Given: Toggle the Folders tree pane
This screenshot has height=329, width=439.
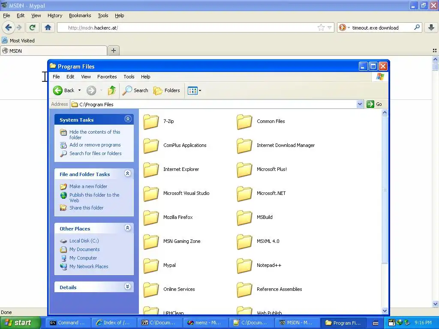Looking at the screenshot, I should pos(167,90).
